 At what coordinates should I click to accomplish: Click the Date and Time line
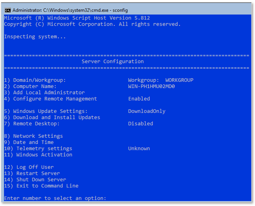(29, 142)
